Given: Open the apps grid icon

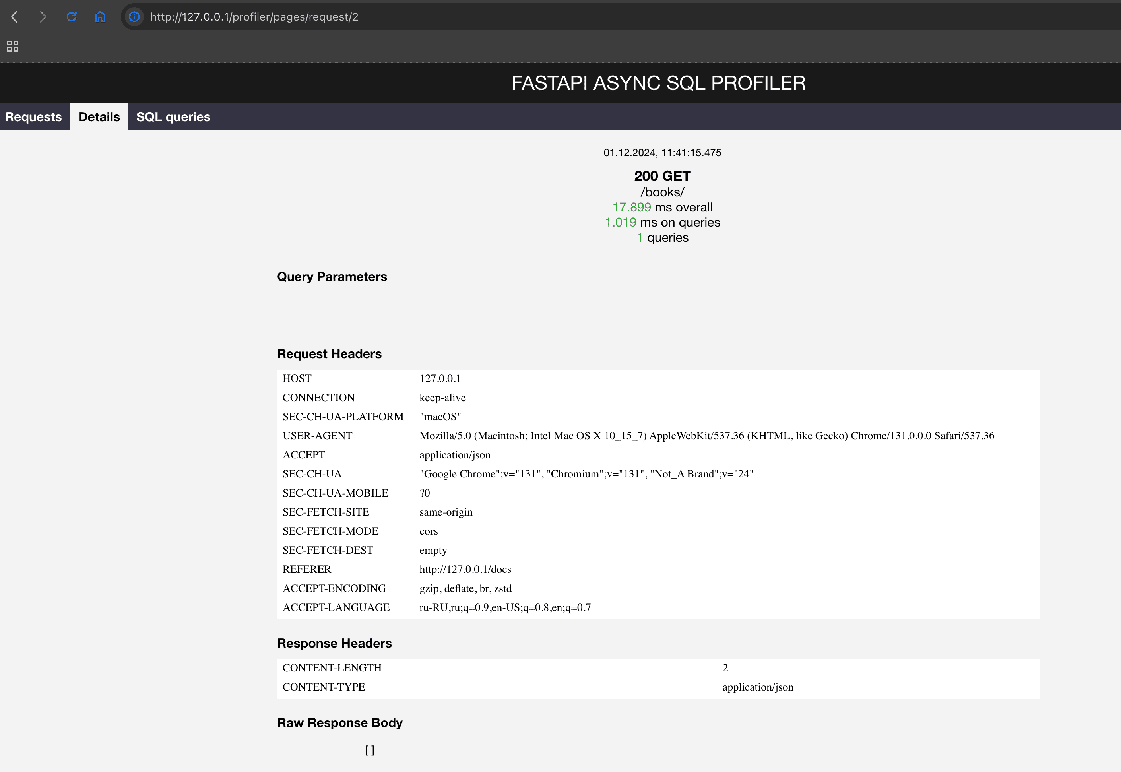Looking at the screenshot, I should tap(13, 46).
